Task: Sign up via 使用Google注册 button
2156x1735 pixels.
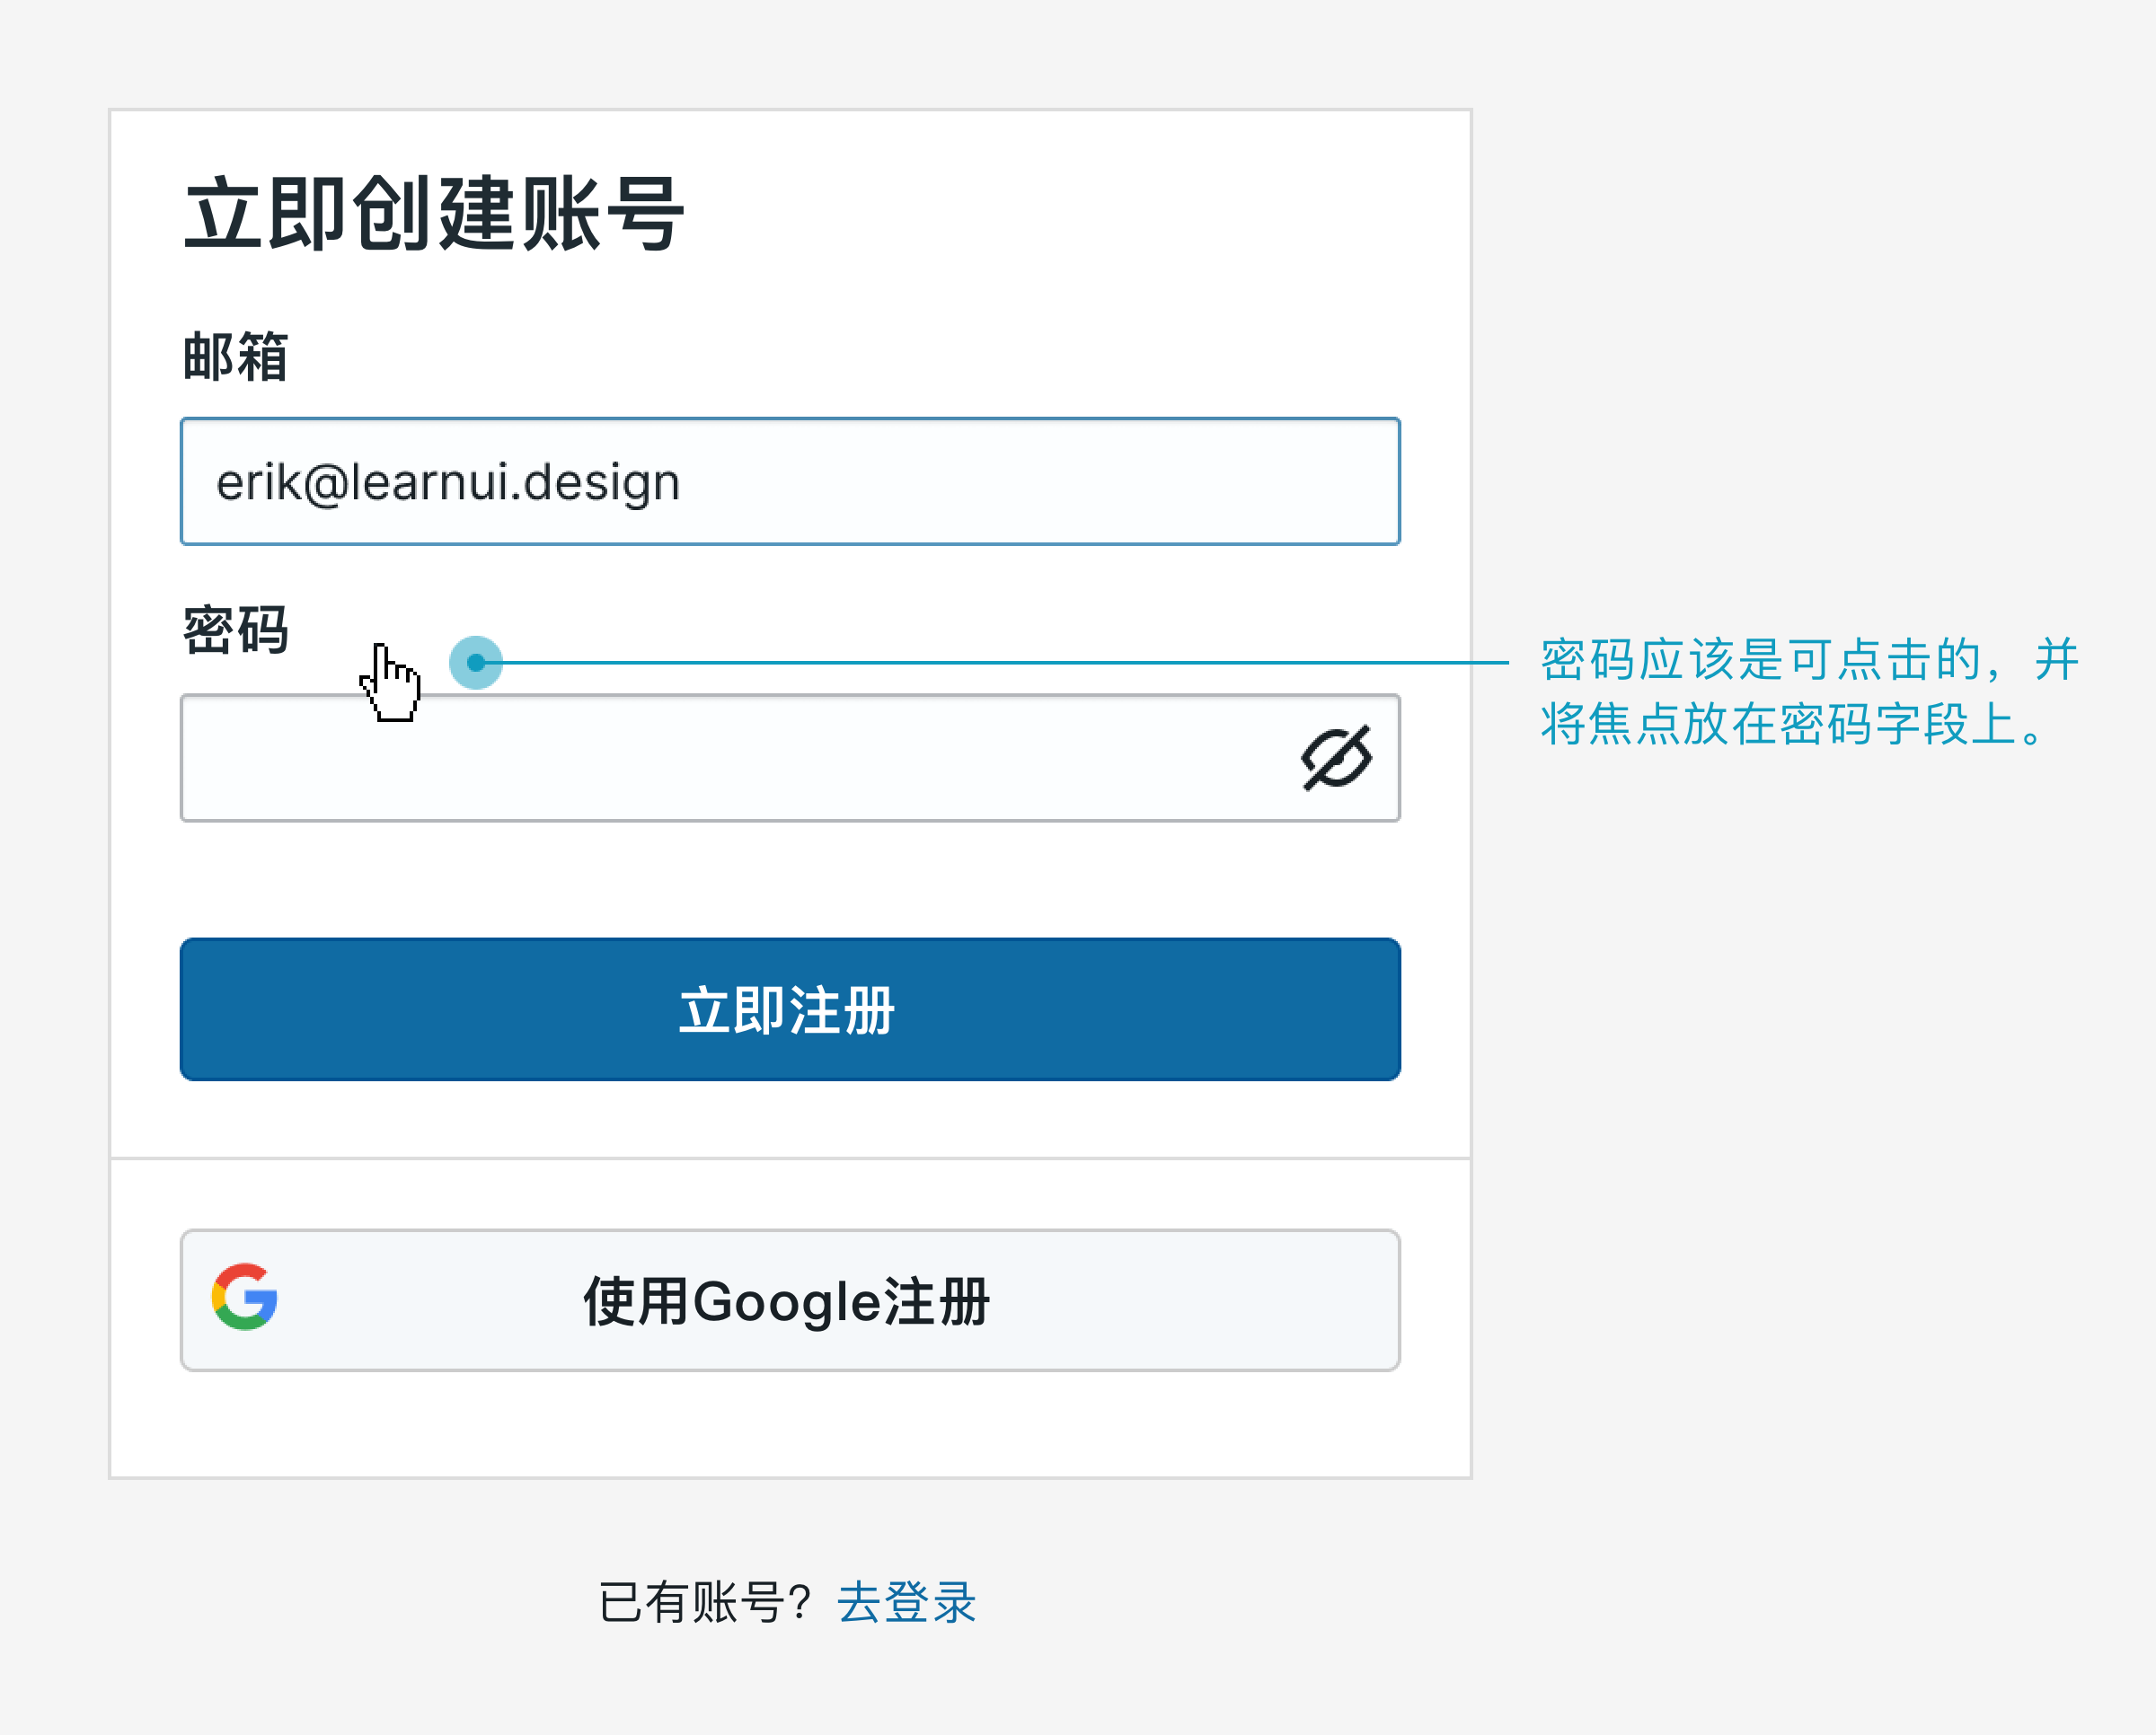Action: pyautogui.click(x=790, y=1300)
